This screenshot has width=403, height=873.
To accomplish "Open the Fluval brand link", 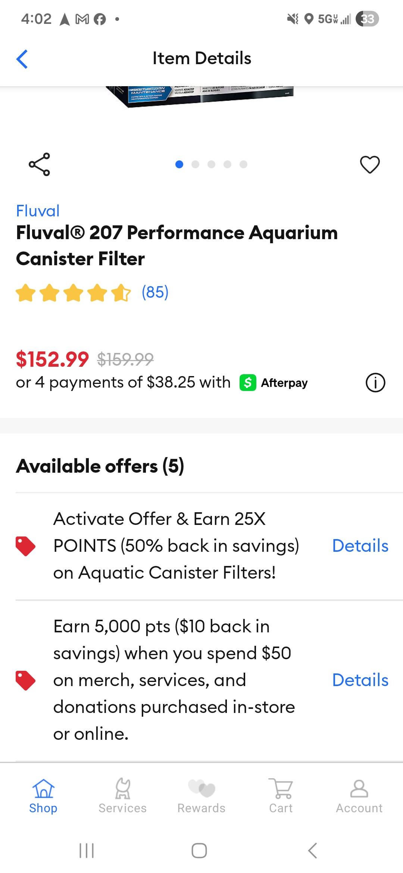I will [x=38, y=211].
